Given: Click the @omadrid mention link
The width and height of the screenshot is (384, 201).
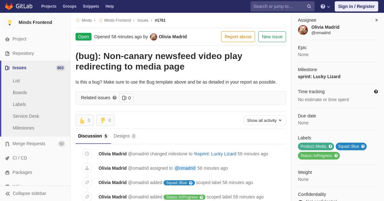Looking at the screenshot, I should tap(185, 168).
